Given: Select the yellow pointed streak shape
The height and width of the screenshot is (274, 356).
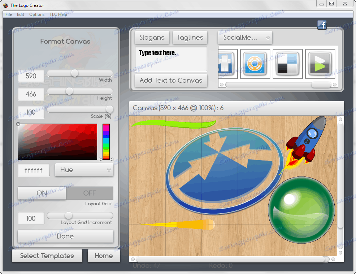Looking at the screenshot, I should click(x=178, y=224).
